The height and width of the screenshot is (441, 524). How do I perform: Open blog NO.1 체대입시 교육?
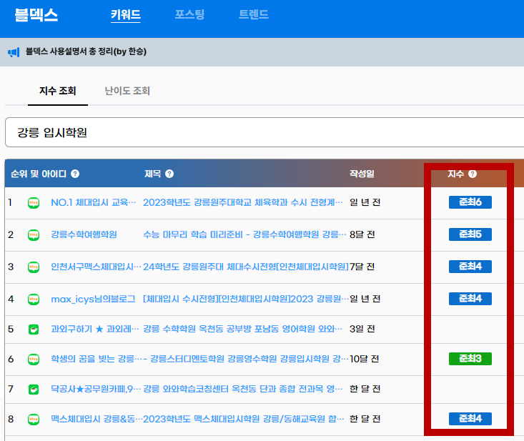93,202
